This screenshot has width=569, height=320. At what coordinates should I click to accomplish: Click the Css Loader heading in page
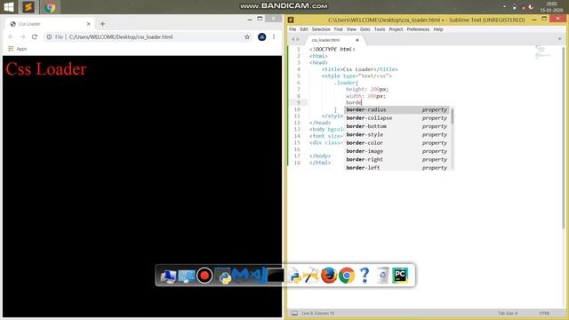(x=45, y=69)
